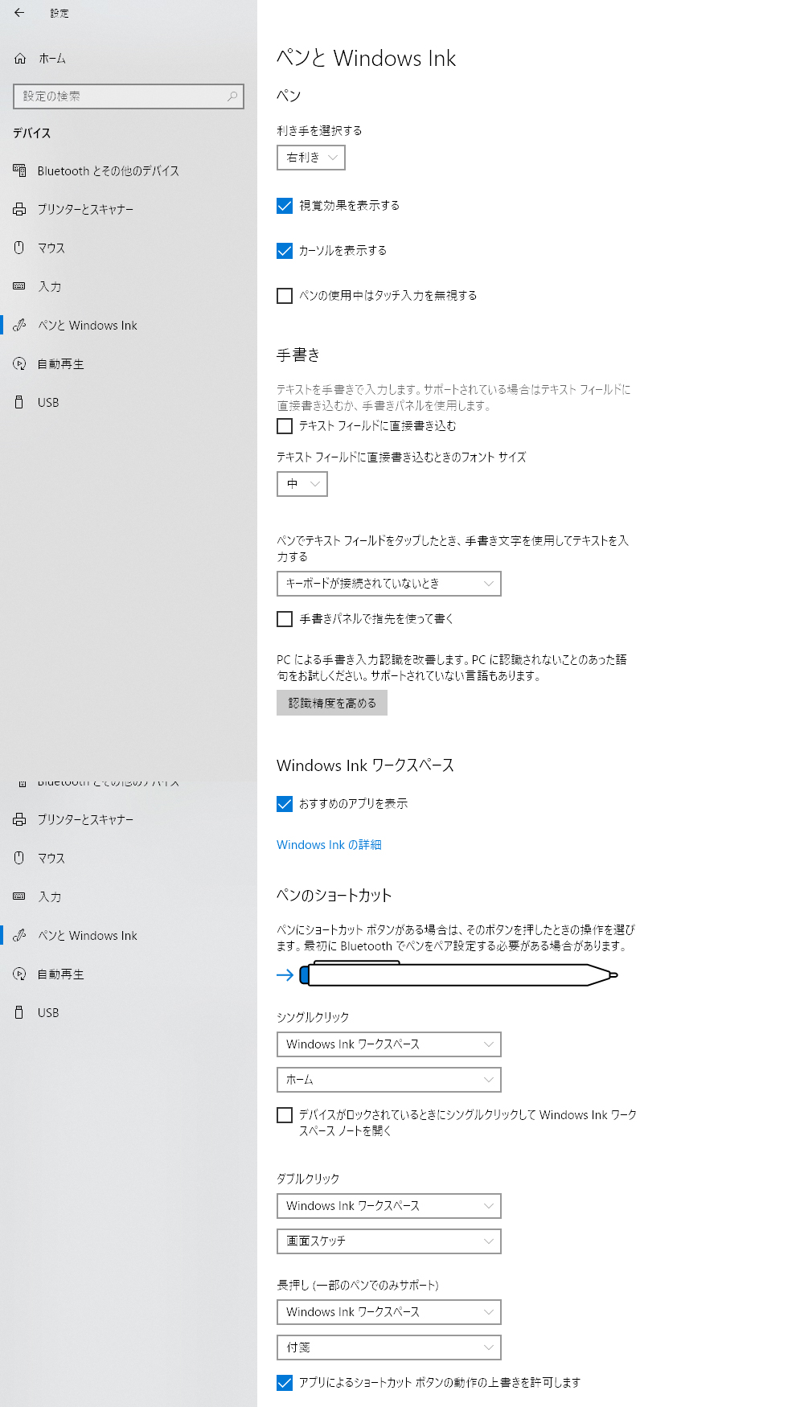
Task: Click the 設定の検索 search field
Action: point(129,96)
